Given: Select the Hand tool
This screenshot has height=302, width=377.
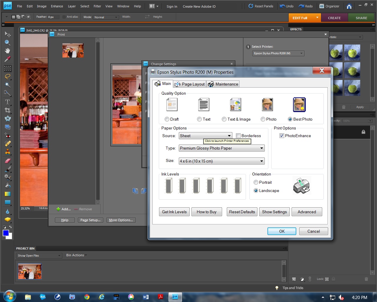Looking at the screenshot, I should click(x=8, y=51).
